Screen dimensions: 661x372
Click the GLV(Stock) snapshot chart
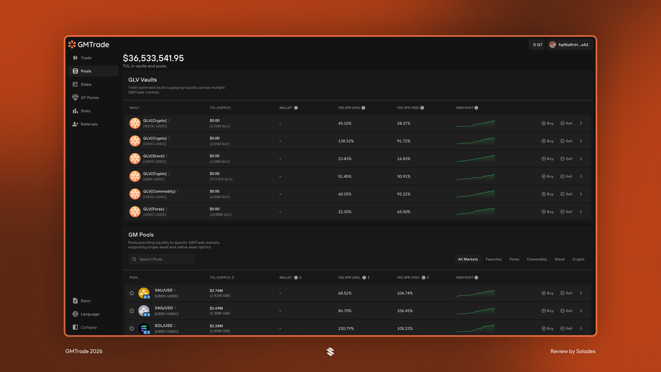[x=475, y=159]
